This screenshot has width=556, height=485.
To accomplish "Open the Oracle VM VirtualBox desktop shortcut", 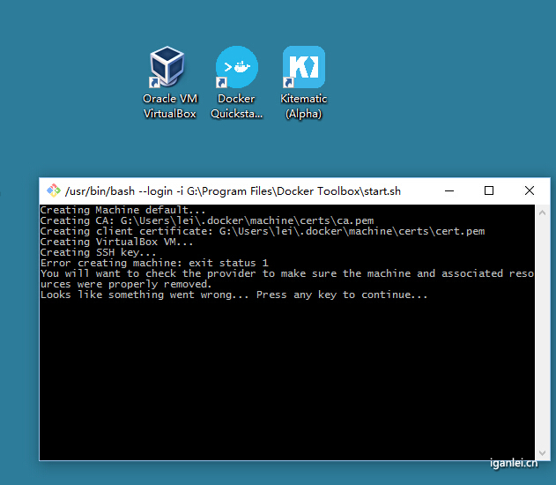I will click(x=169, y=83).
